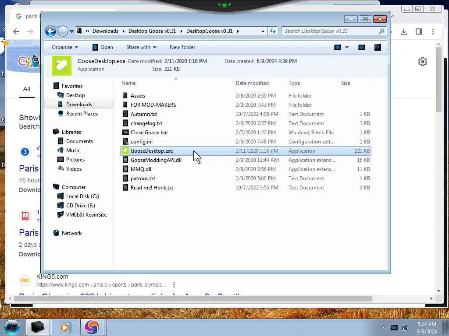
Task: Expand arrow after DesktopGoose v0.31 breadcrumb
Action: [238, 31]
